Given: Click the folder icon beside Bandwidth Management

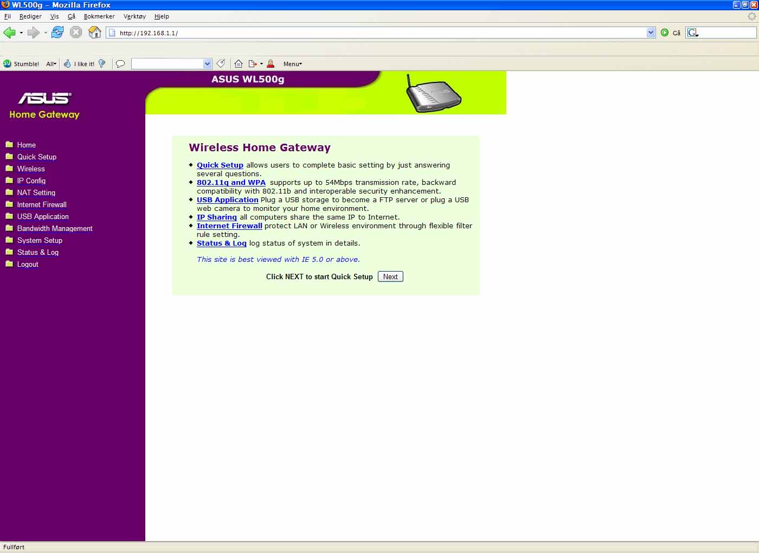Looking at the screenshot, I should [x=9, y=228].
